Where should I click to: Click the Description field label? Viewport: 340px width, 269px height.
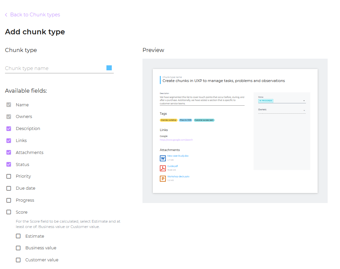click(x=28, y=129)
